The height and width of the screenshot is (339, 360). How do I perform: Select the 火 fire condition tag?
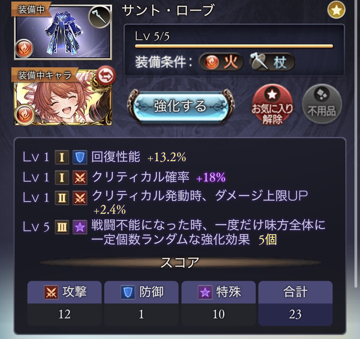pyautogui.click(x=221, y=62)
